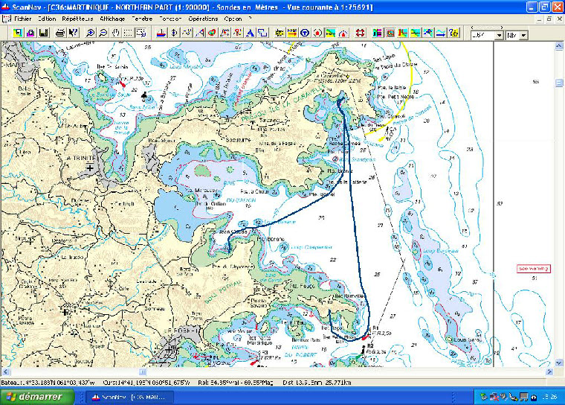
Task: Click the Print icon in toolbar
Action: (59, 34)
